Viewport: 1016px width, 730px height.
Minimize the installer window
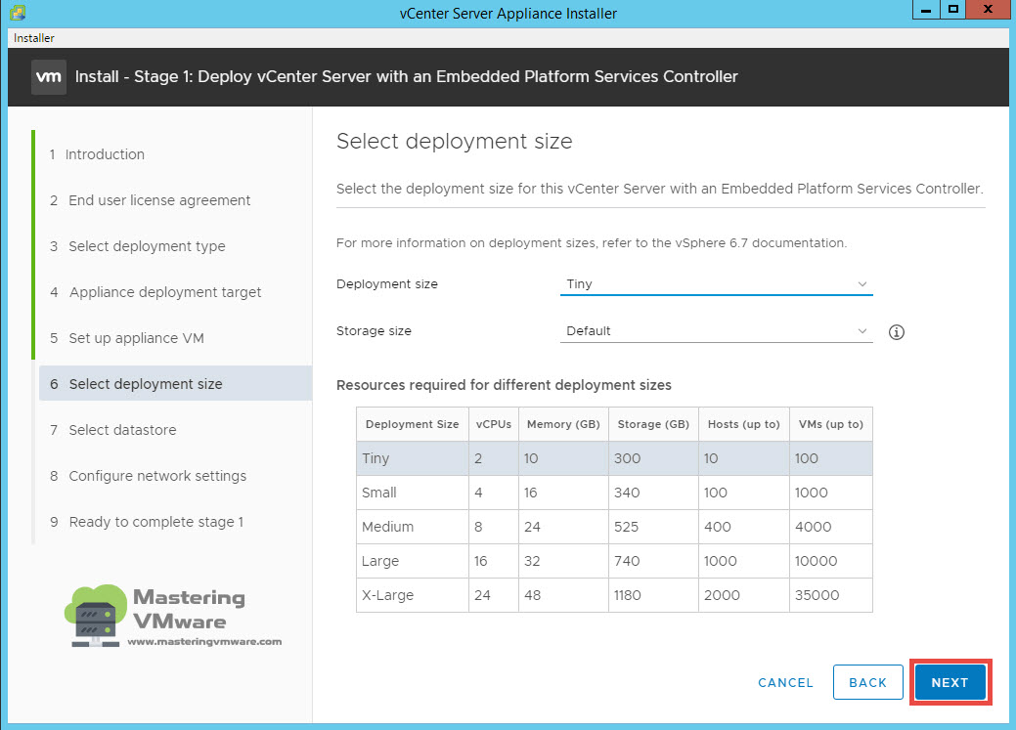[926, 10]
